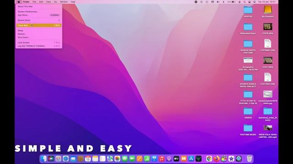Select the My Passport drive icon
293x164 pixels.
268,10
